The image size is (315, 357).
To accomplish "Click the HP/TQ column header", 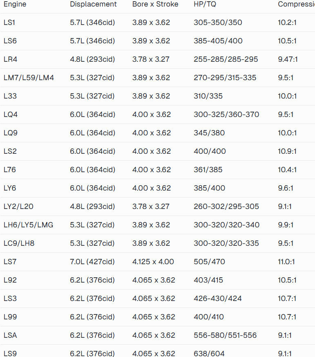I will [x=205, y=4].
